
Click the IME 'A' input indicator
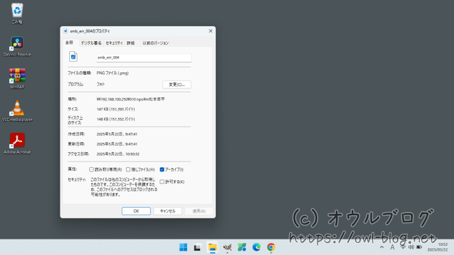(x=392, y=247)
